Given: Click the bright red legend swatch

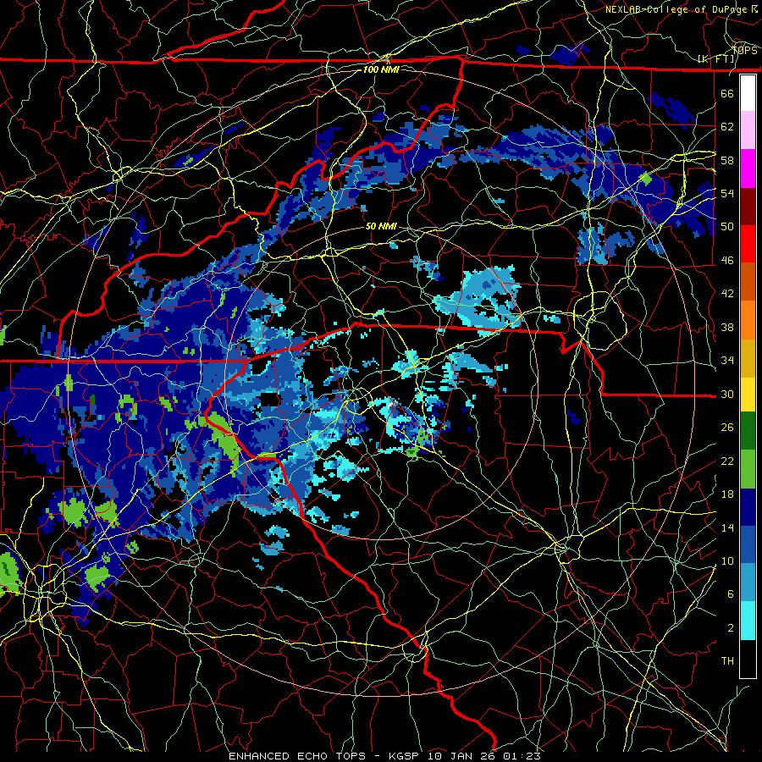Looking at the screenshot, I should 748,245.
